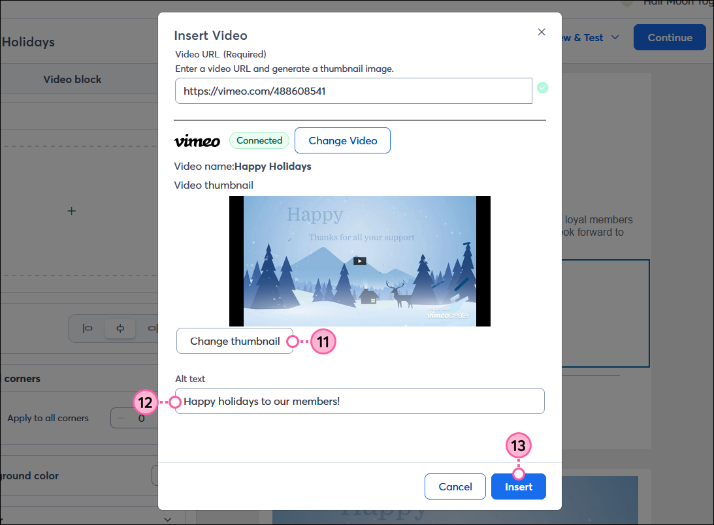Click the Continue button
The width and height of the screenshot is (714, 525).
670,37
